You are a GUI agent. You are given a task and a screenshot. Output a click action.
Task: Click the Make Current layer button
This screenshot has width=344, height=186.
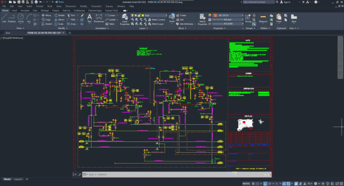click(x=156, y=19)
